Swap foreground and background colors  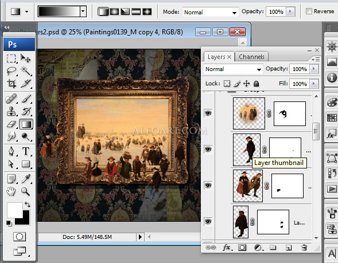coord(28,205)
